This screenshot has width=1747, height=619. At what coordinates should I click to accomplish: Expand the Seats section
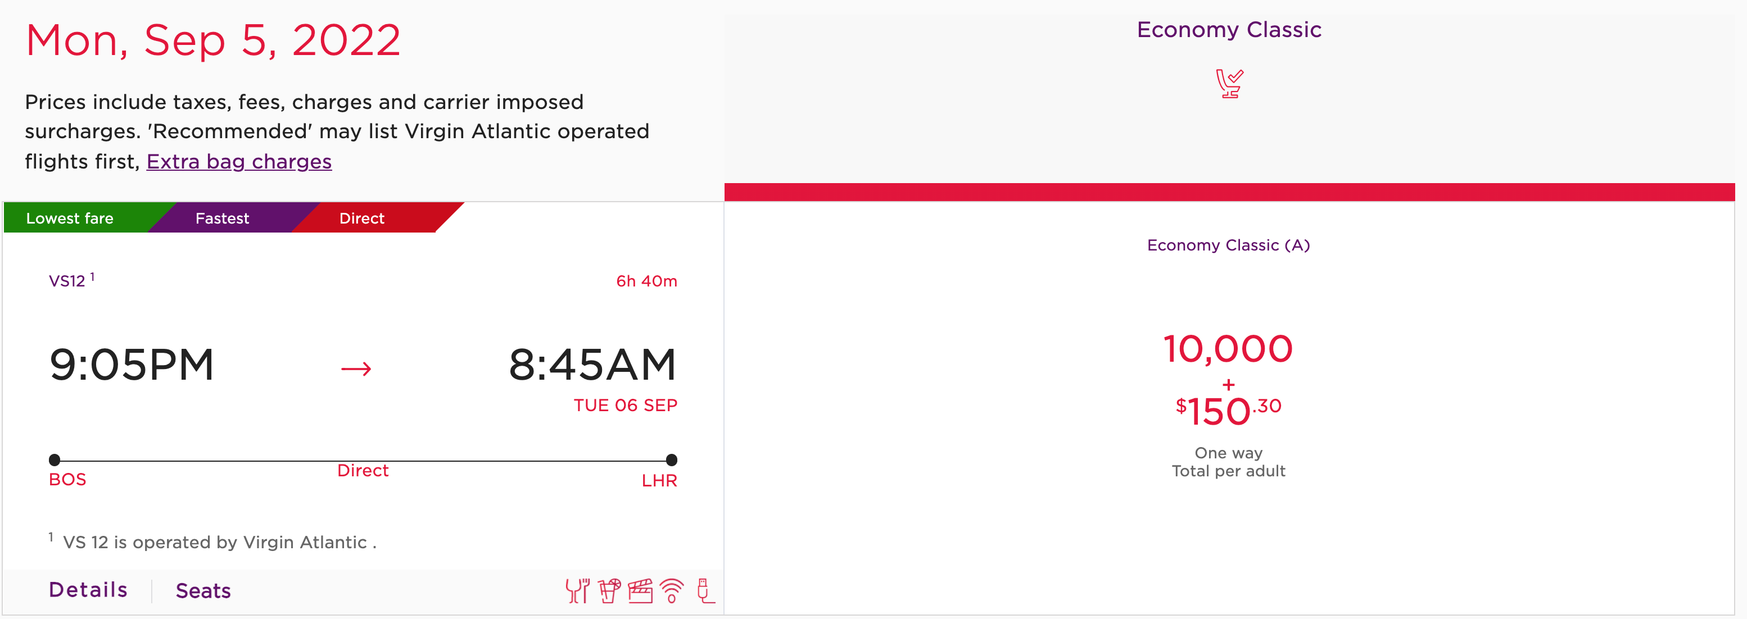pos(203,590)
